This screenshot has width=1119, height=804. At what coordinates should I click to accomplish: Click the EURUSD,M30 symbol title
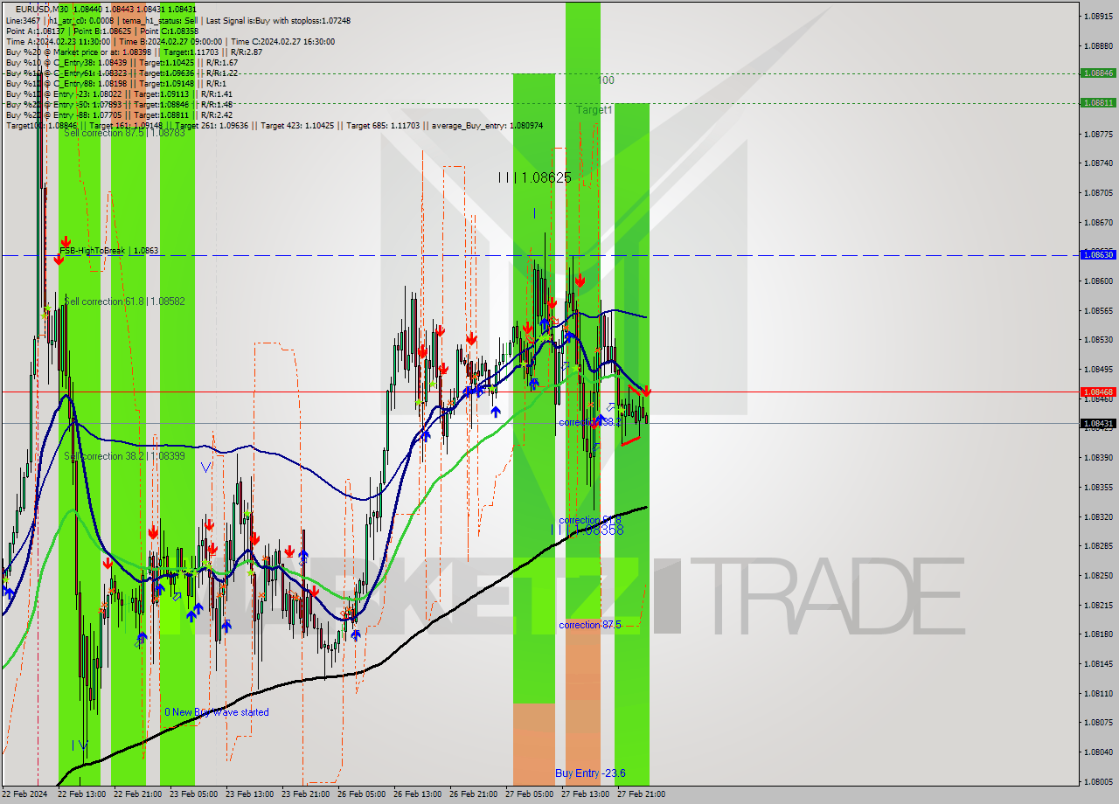(x=41, y=9)
